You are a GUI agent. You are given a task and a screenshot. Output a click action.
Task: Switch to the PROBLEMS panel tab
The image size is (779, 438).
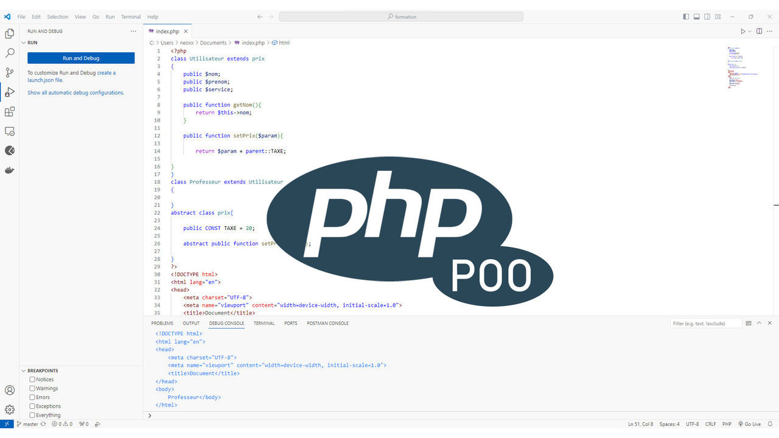pos(162,323)
